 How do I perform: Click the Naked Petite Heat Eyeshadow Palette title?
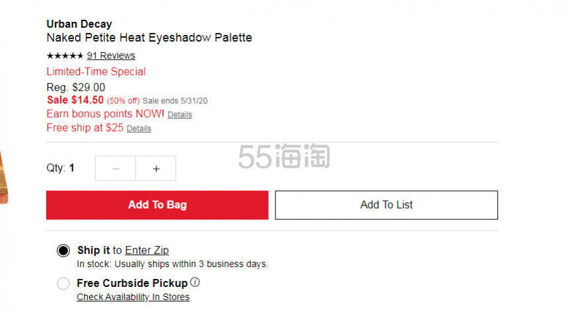coord(149,38)
